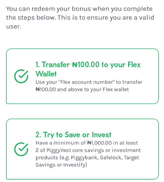Viewport: 164px width, 182px height.
Task: Tap the 'Use your Flex account number' description line
Action: click(x=89, y=82)
